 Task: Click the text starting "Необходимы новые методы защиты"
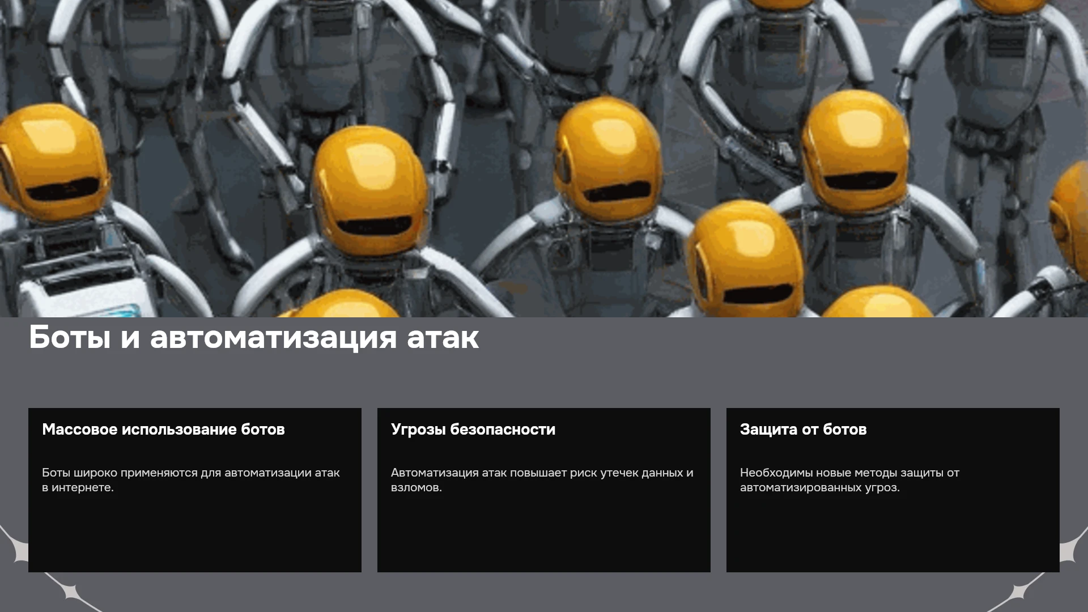coord(849,480)
